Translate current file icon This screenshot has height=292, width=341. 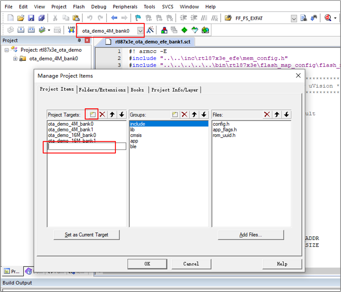click(10, 30)
